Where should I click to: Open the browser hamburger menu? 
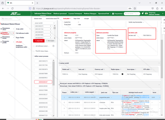162,8
